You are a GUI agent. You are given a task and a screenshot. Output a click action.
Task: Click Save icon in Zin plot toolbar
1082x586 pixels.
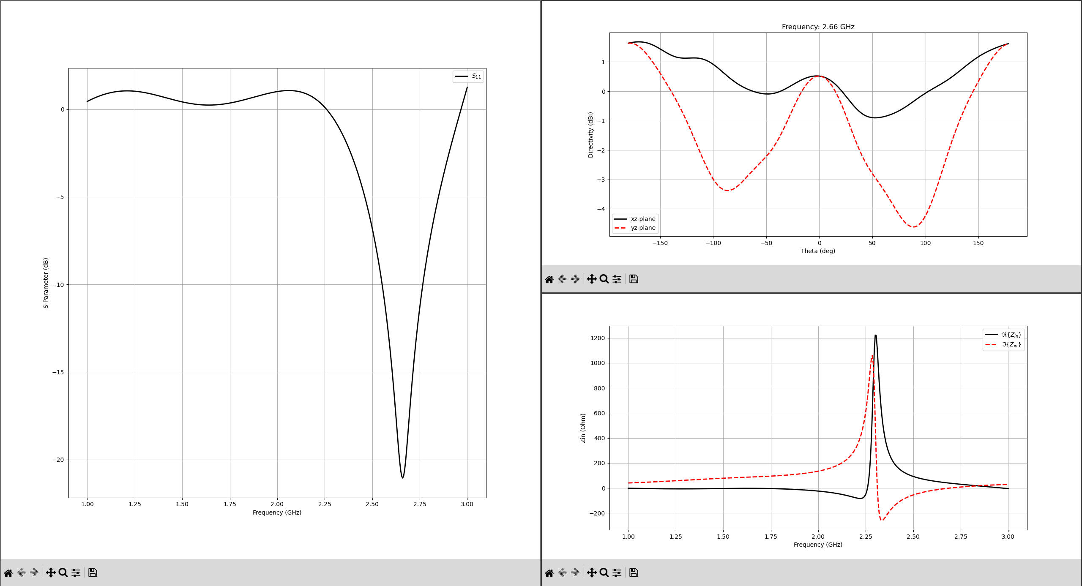pos(634,573)
